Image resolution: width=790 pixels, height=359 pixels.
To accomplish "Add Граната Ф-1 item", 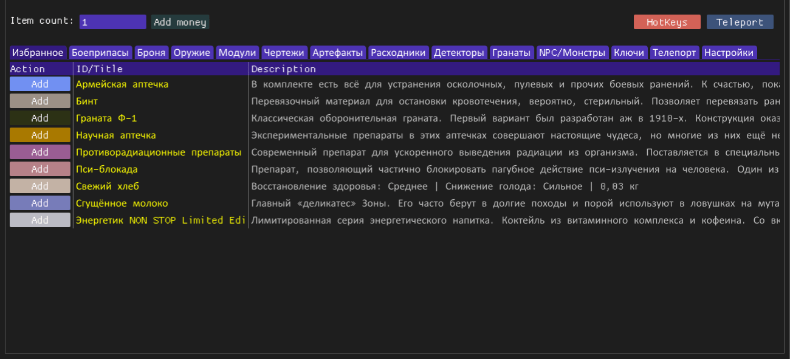I will click(40, 118).
